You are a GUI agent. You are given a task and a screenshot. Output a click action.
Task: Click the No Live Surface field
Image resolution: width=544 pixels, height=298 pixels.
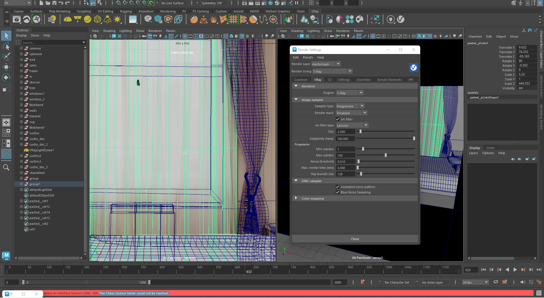coord(175,3)
